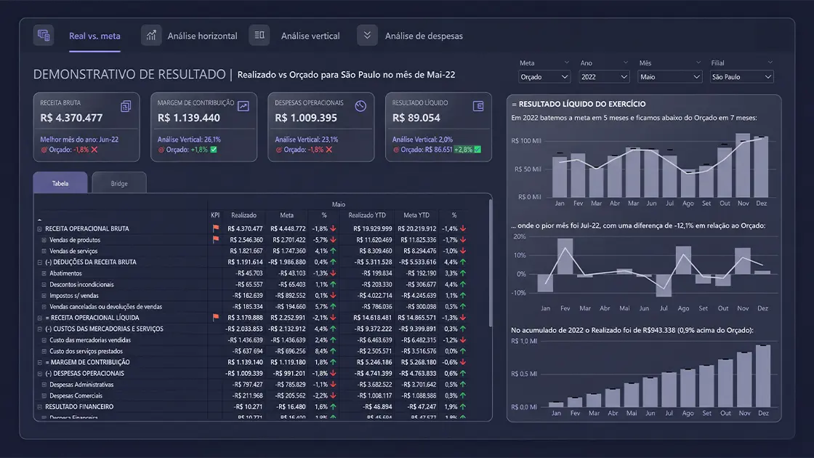Click the Realizado column header

(x=243, y=215)
